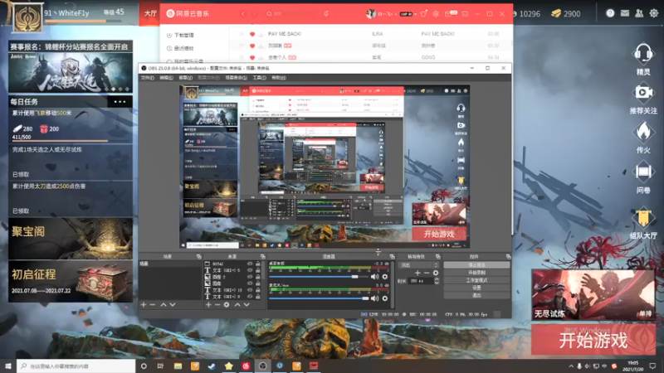This screenshot has height=373, width=664.
Task: Open the game mail envelope icon
Action: [625, 13]
